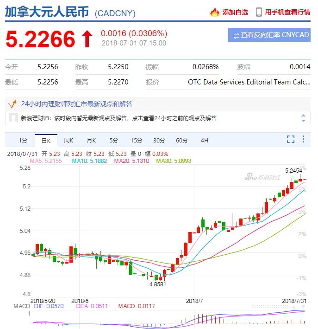This screenshot has width=318, height=329.
Task: Open the chart options three-dot menu
Action: (303, 139)
